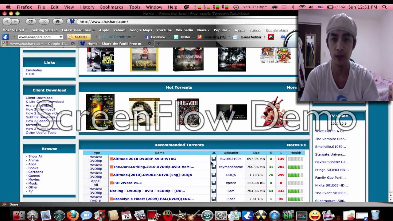
Task: Open the Most Visited bookmarks dropdown
Action: pos(15,30)
